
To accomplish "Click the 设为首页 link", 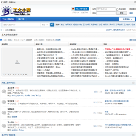I will [4, 2].
